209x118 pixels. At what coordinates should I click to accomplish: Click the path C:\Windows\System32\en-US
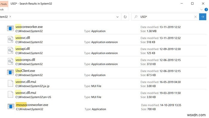(33, 97)
